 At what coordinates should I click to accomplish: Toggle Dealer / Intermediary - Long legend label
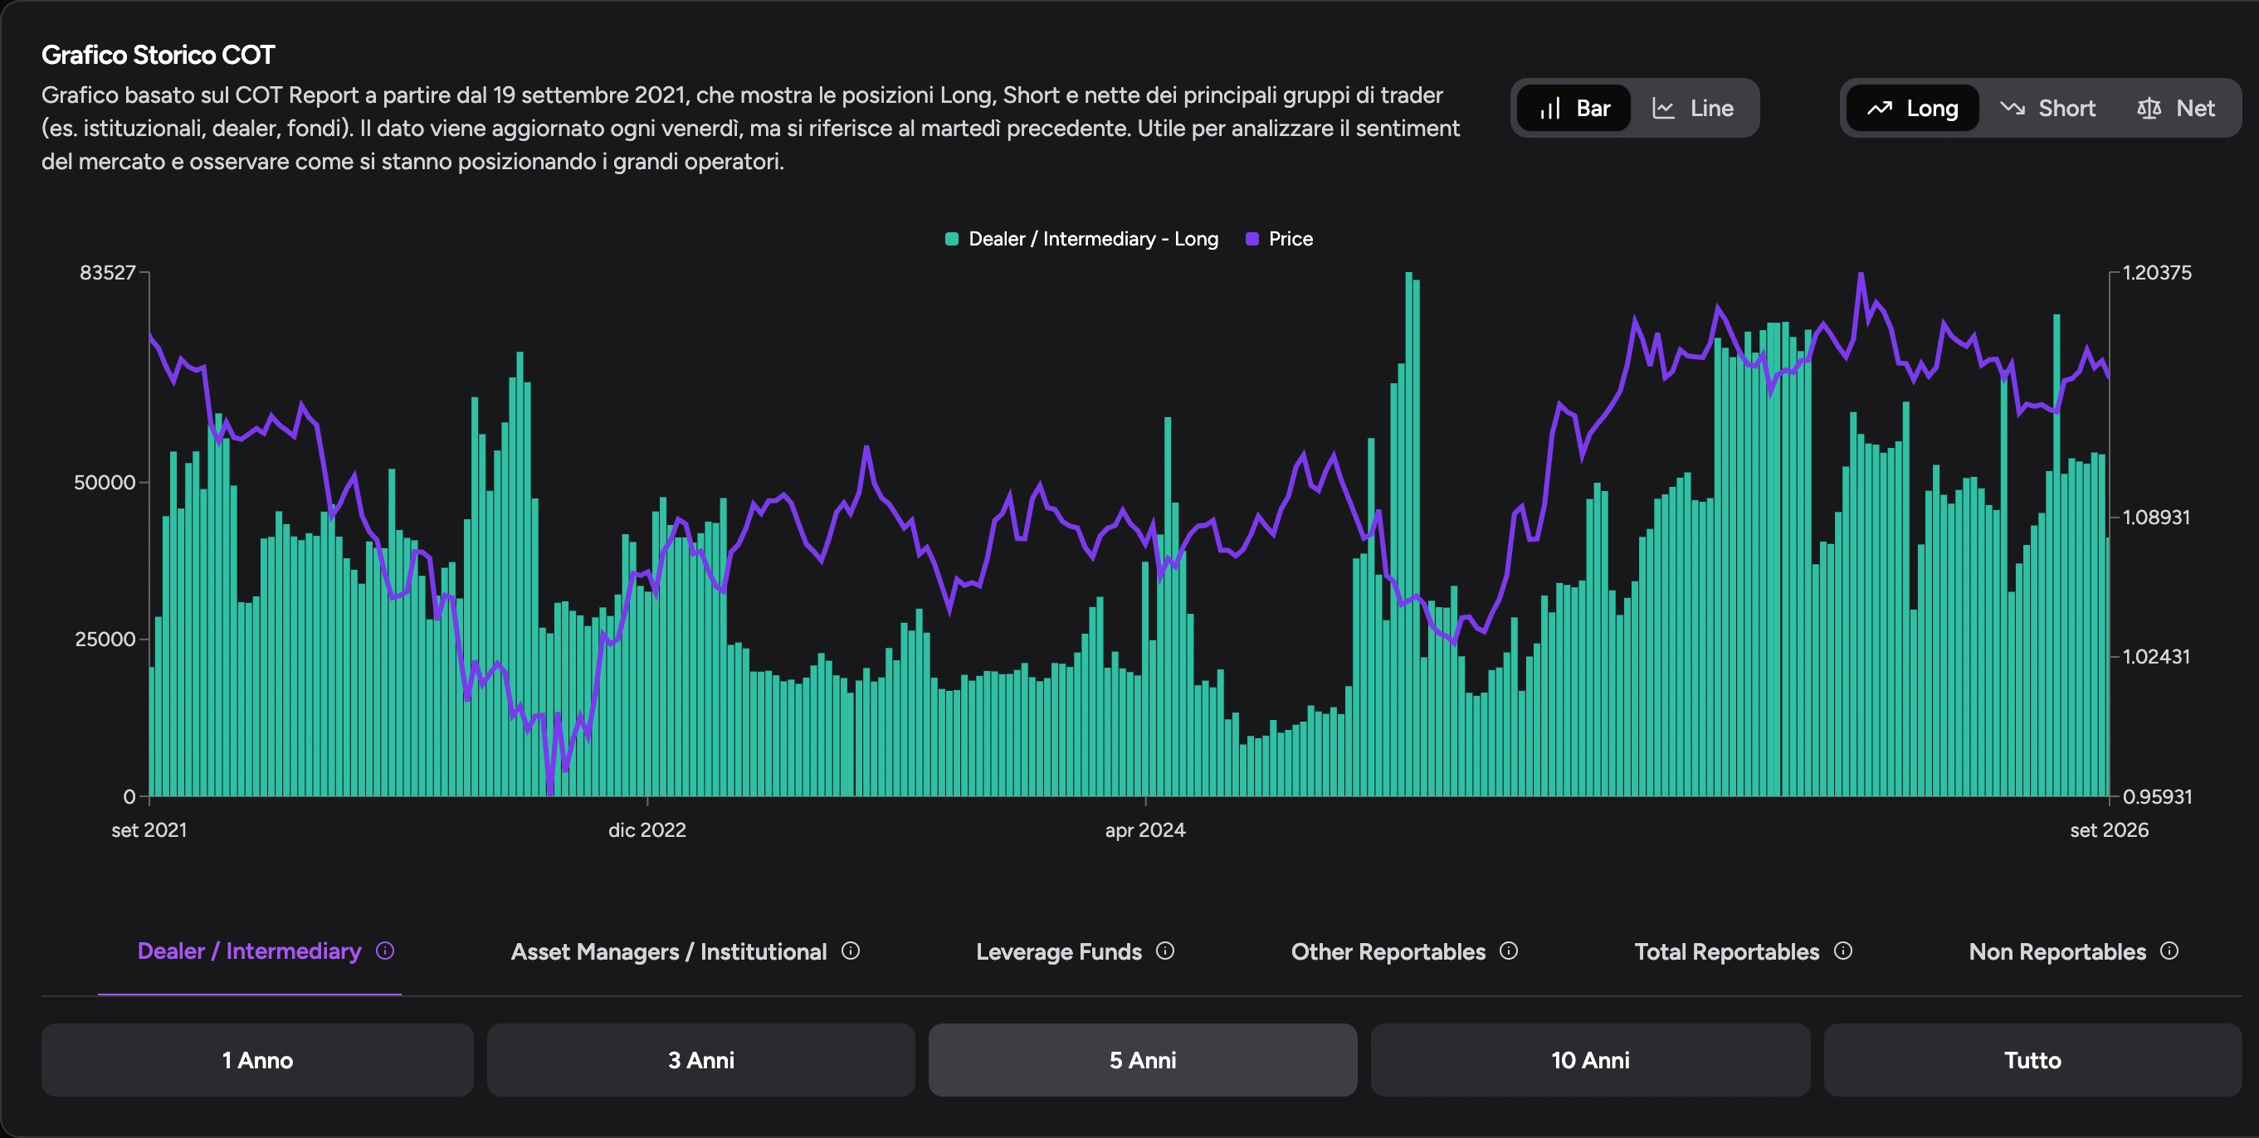1093,239
